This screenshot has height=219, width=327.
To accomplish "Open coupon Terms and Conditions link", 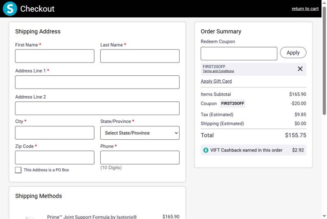I will (218, 71).
